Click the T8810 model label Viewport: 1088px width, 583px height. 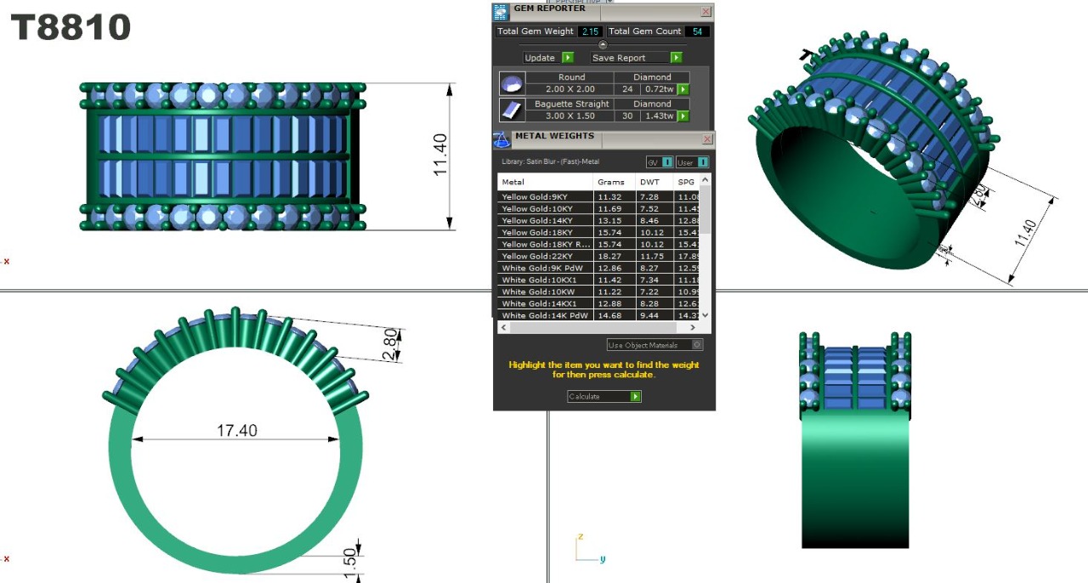click(x=71, y=27)
